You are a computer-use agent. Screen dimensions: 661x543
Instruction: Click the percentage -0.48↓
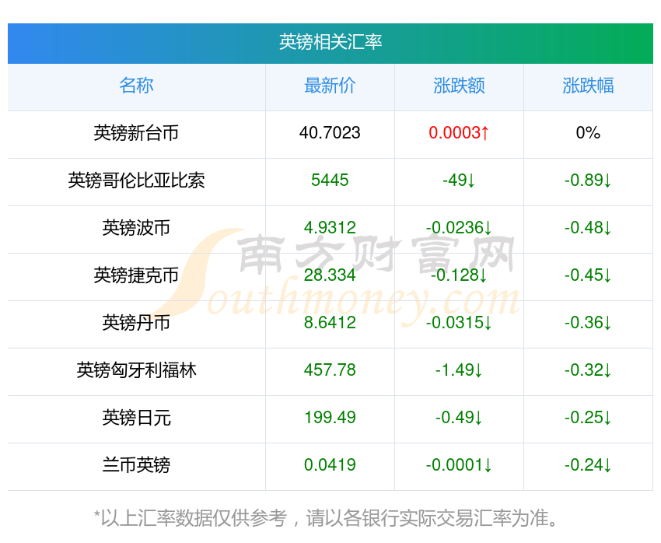pyautogui.click(x=588, y=228)
